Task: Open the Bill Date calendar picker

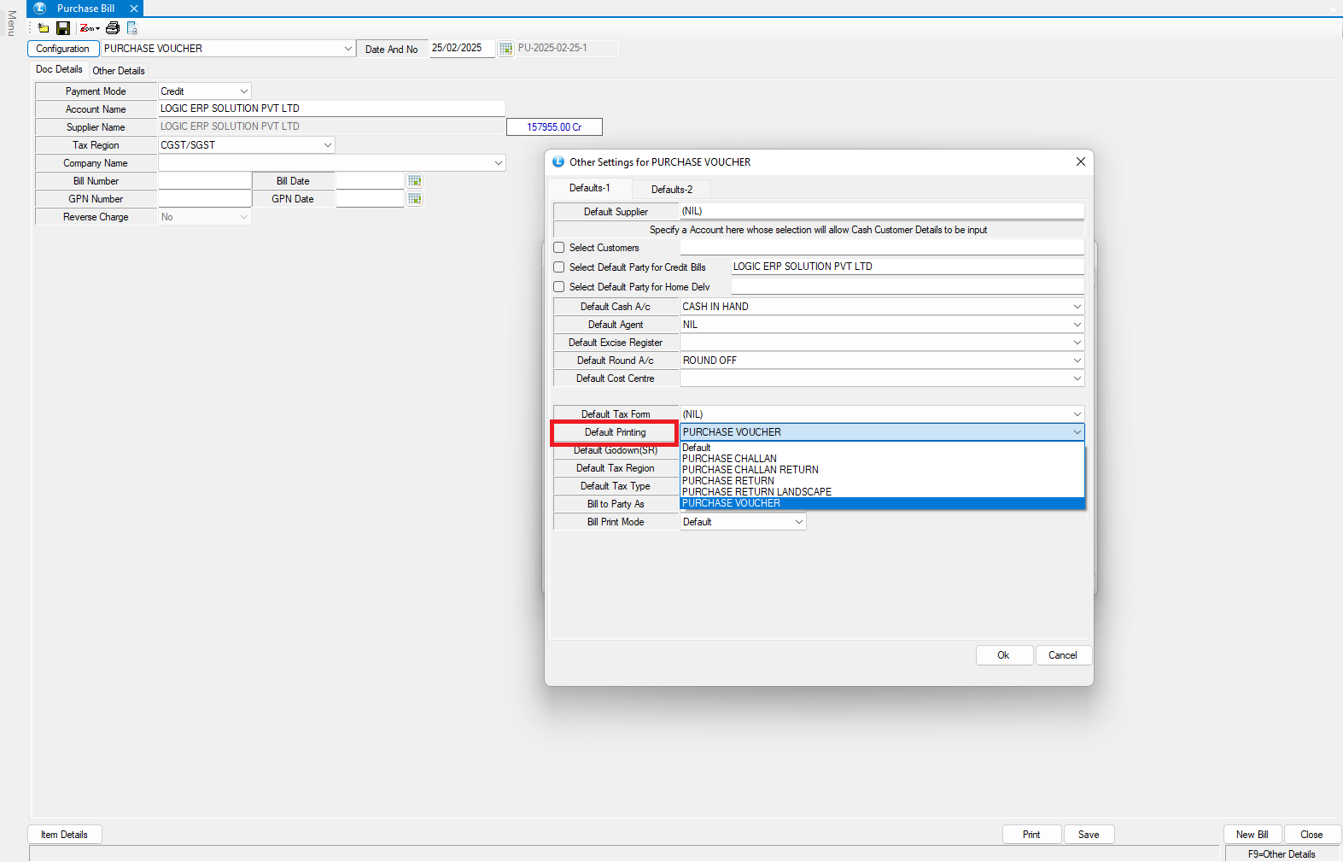Action: pos(415,181)
